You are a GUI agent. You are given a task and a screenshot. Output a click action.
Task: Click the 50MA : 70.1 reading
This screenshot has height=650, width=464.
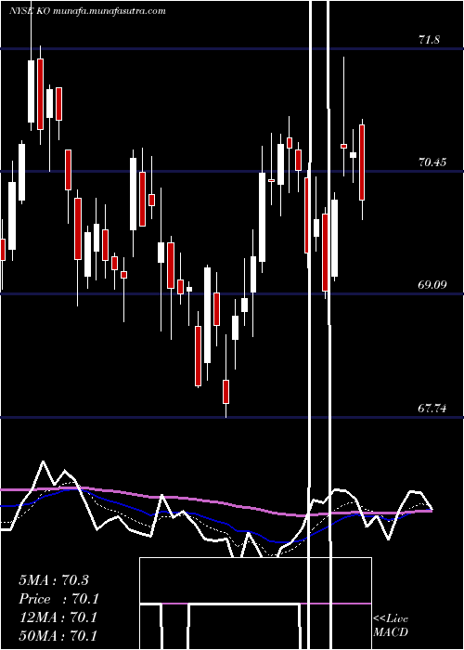coord(58,635)
